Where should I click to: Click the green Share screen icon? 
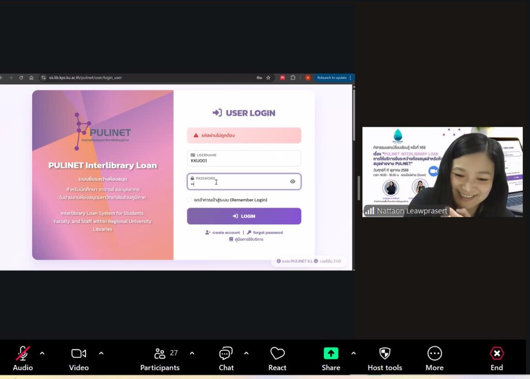pyautogui.click(x=331, y=354)
